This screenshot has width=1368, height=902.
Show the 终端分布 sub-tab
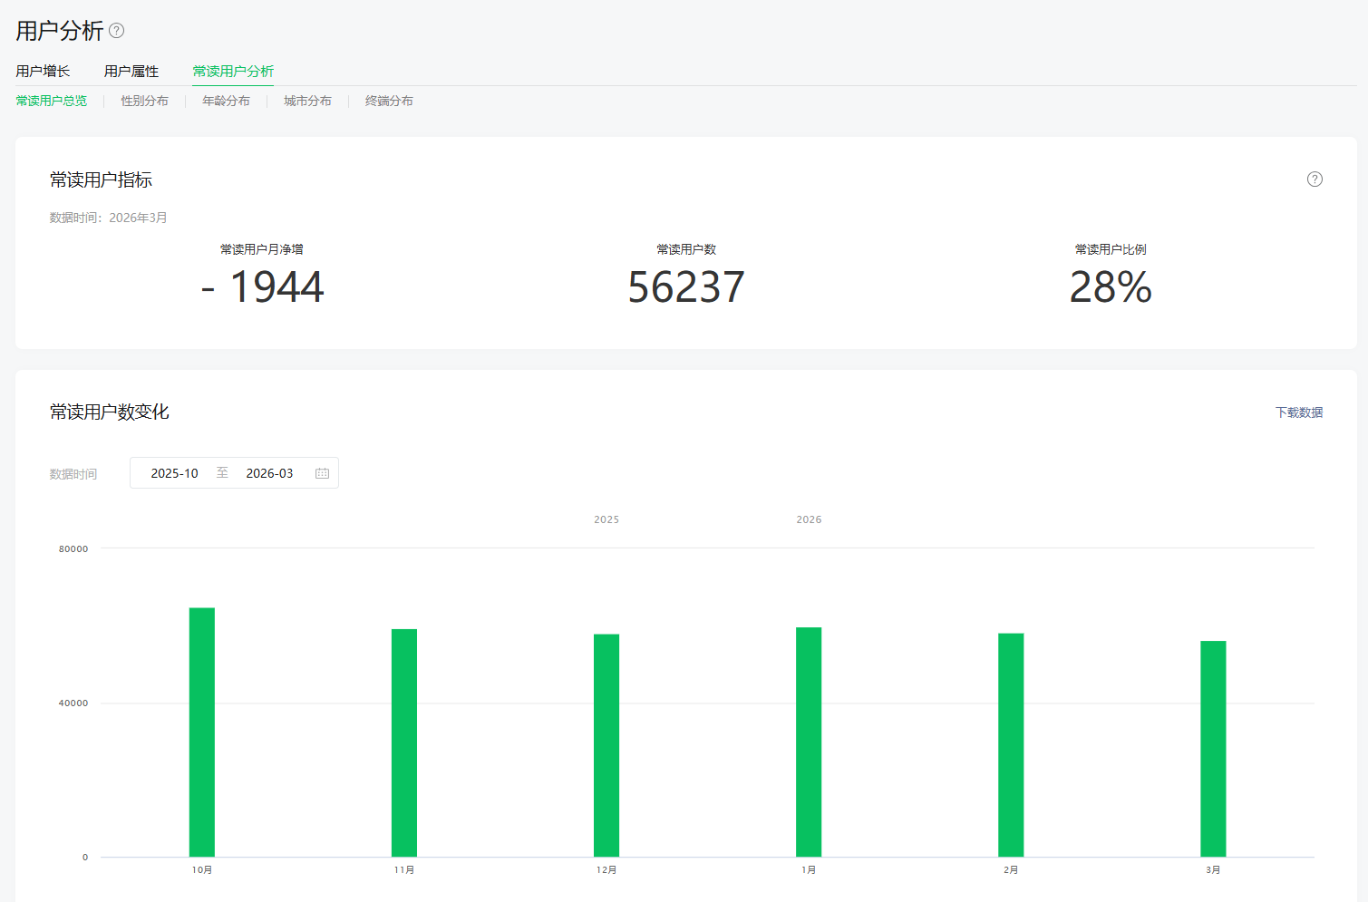389,101
